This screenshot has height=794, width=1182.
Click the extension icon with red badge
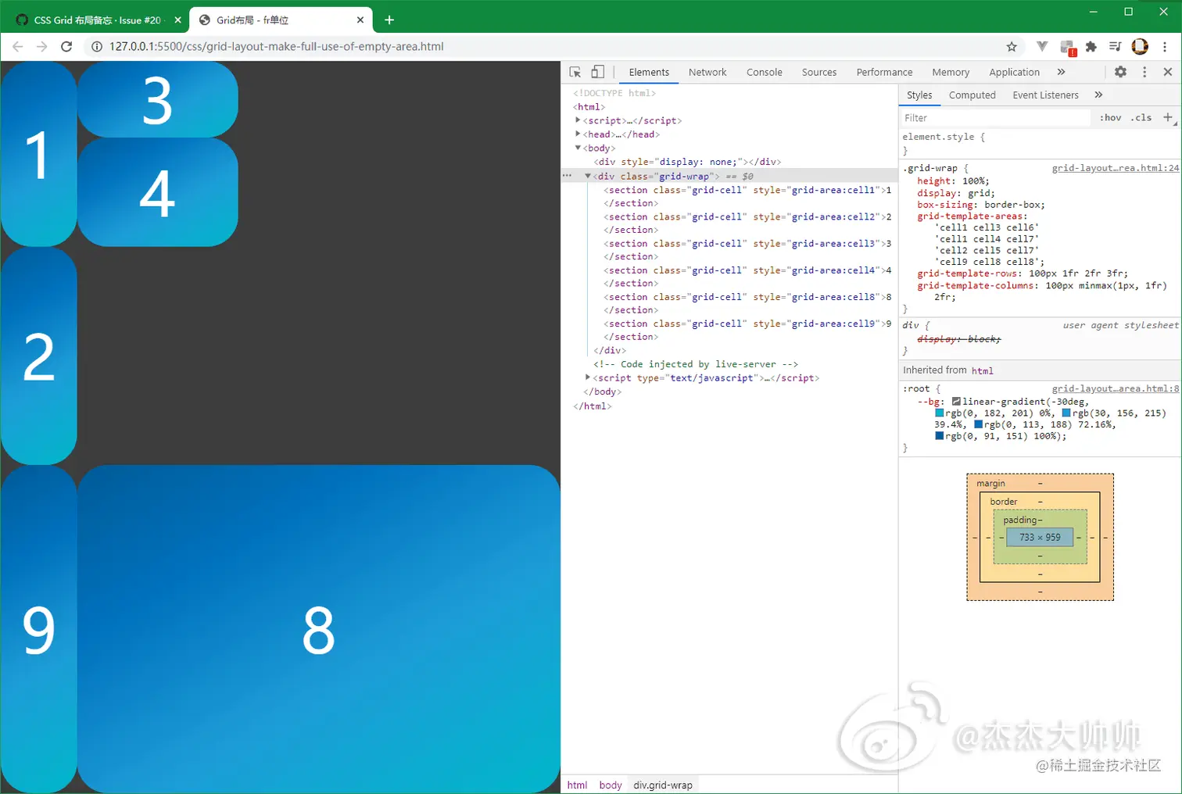point(1068,48)
